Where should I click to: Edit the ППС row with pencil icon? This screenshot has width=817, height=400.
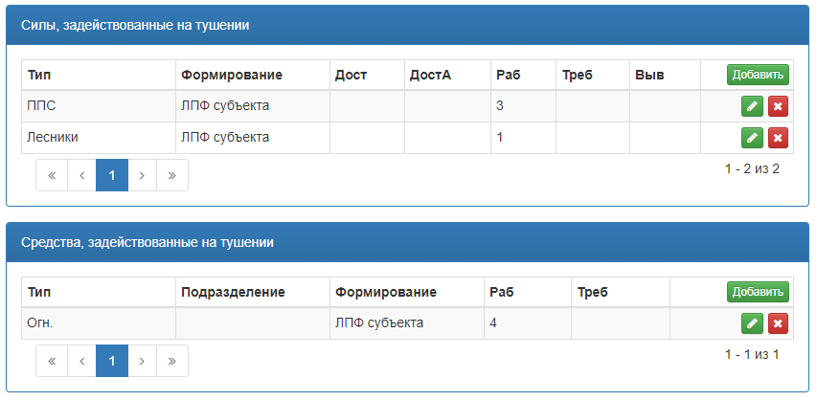(752, 106)
